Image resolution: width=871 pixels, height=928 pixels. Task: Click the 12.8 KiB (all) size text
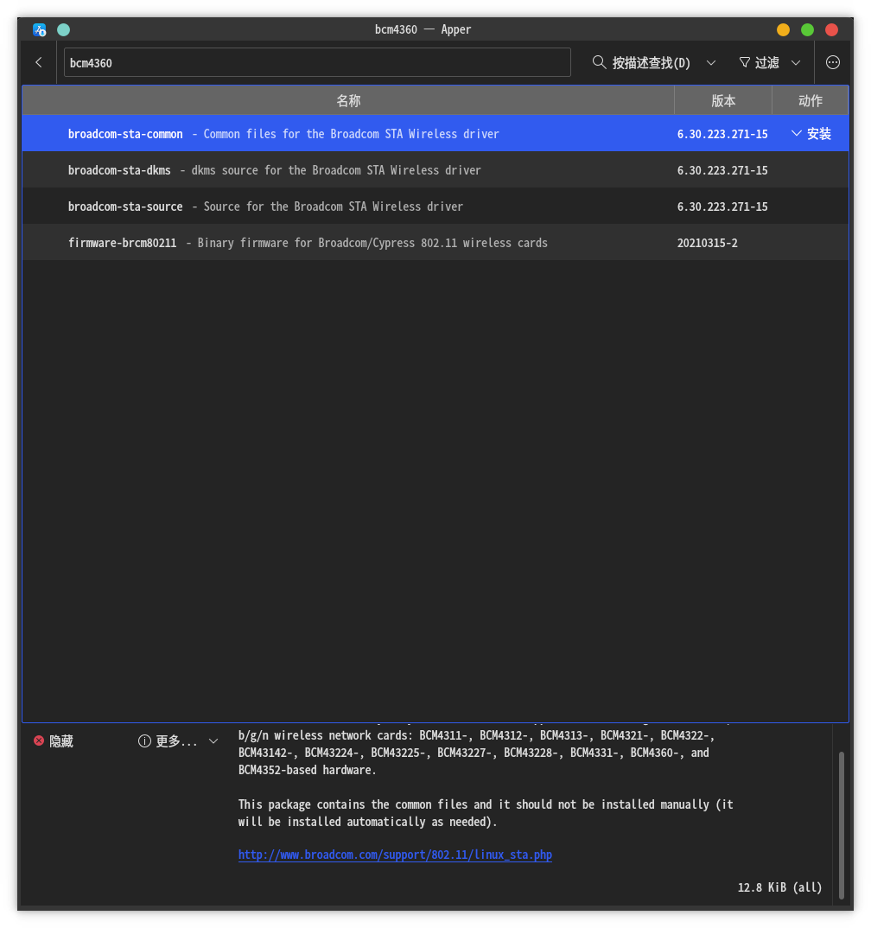[x=779, y=887]
